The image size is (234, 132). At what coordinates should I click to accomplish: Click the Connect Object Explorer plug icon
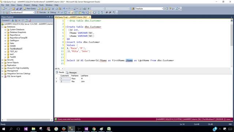[13, 21]
